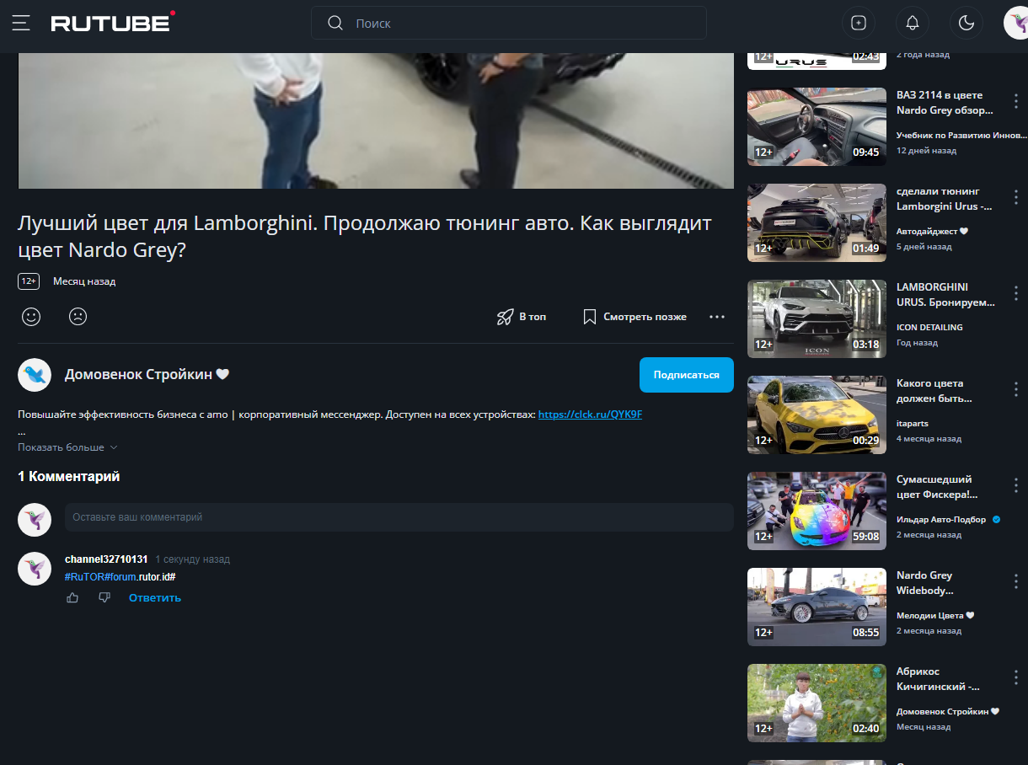
Task: Open the clck.ru description link
Action: pos(590,415)
